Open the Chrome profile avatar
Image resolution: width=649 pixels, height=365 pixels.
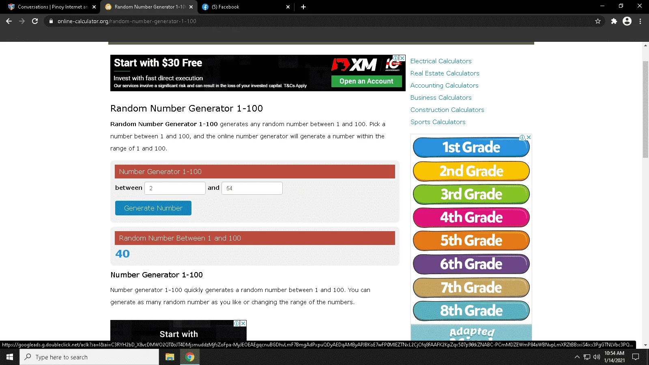tap(627, 21)
